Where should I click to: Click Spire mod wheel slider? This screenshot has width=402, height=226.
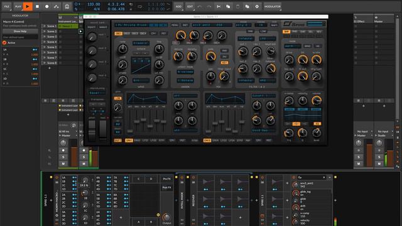tap(103, 130)
